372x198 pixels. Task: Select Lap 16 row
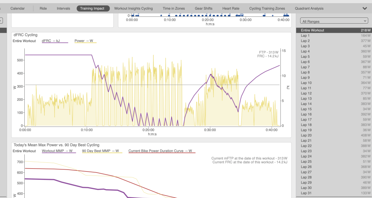[x=334, y=114]
